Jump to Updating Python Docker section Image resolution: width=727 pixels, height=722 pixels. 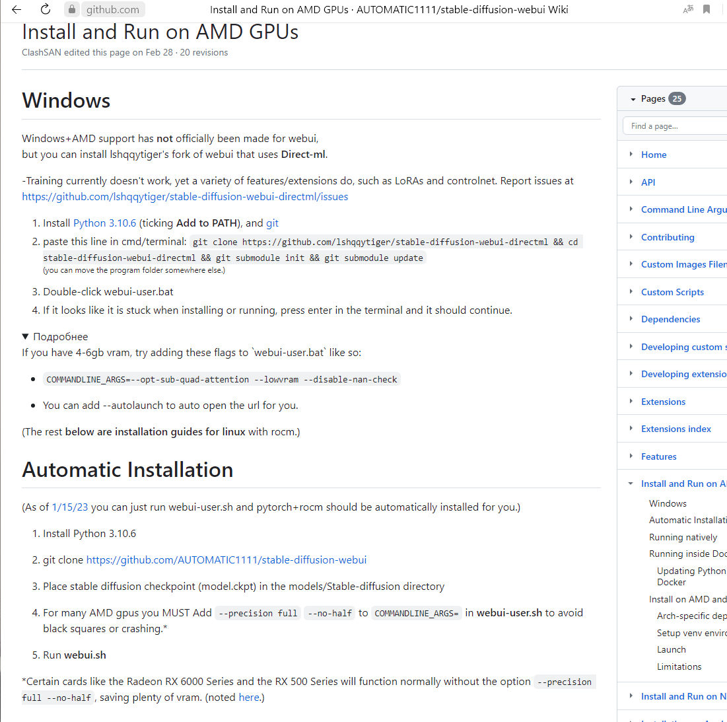click(692, 577)
